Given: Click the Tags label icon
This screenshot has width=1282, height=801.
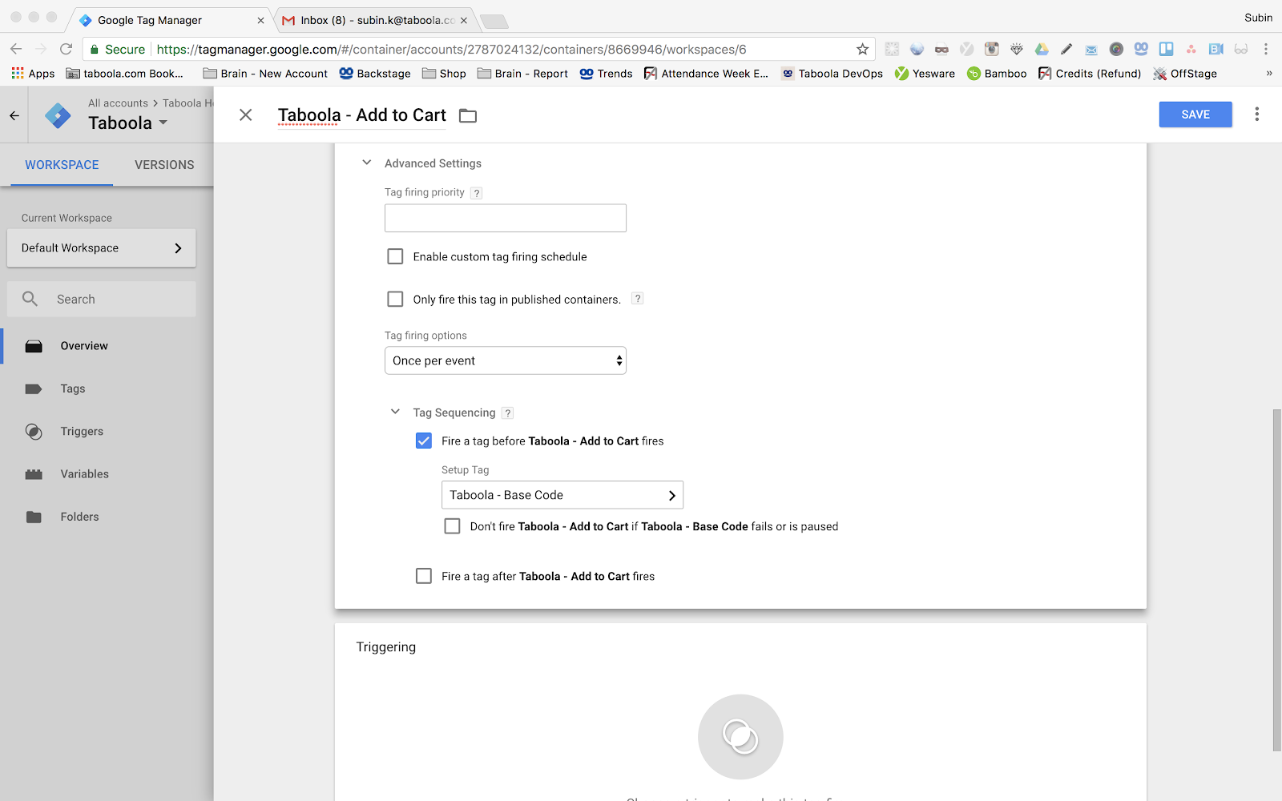Looking at the screenshot, I should 34,388.
